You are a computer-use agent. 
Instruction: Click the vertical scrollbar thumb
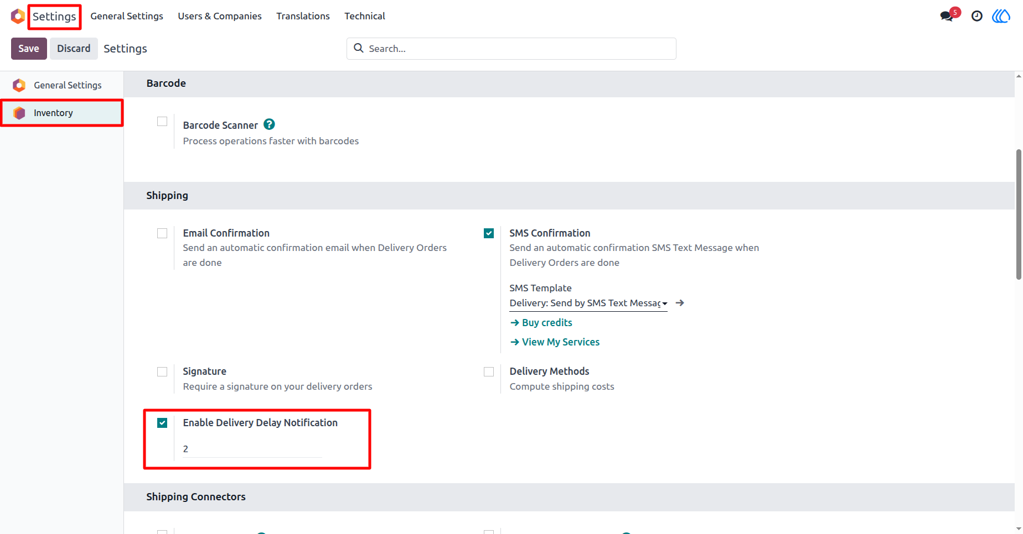pyautogui.click(x=1019, y=214)
